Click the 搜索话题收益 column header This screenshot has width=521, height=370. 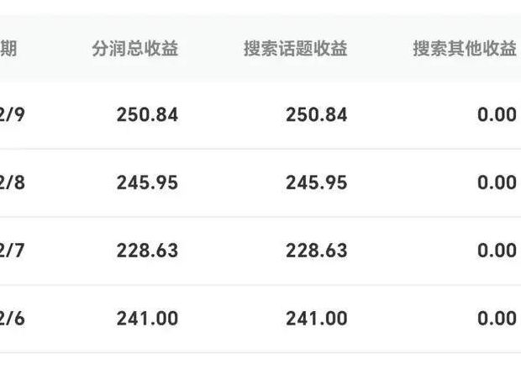295,49
